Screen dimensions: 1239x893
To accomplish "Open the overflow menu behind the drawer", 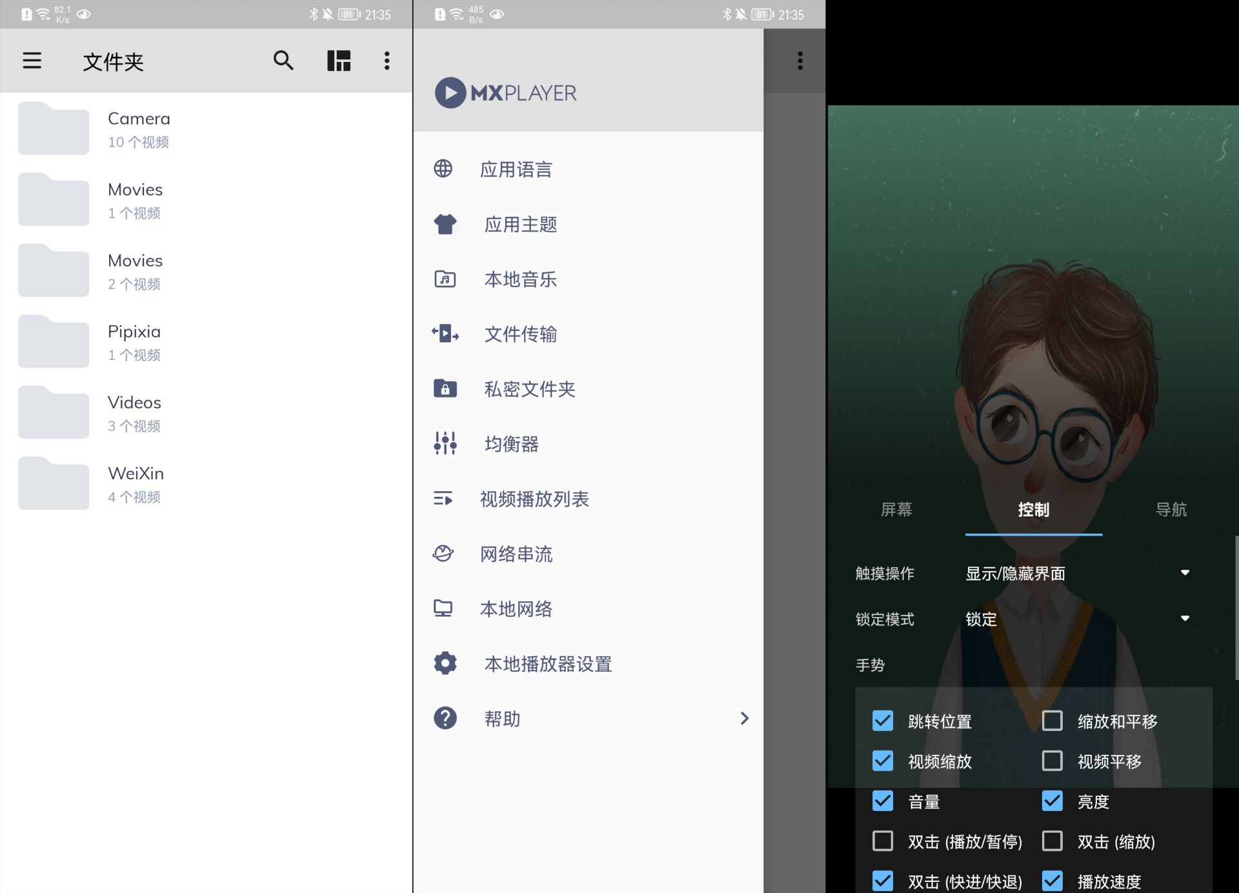I will [800, 61].
